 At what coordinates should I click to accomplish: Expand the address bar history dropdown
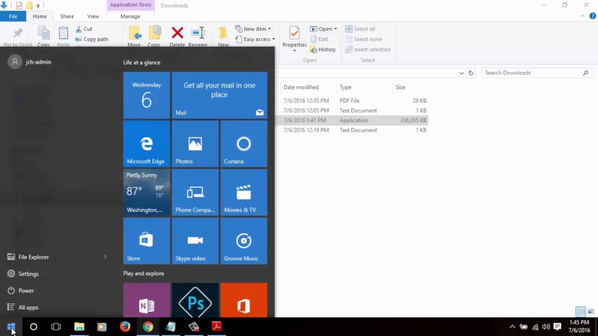pos(462,73)
